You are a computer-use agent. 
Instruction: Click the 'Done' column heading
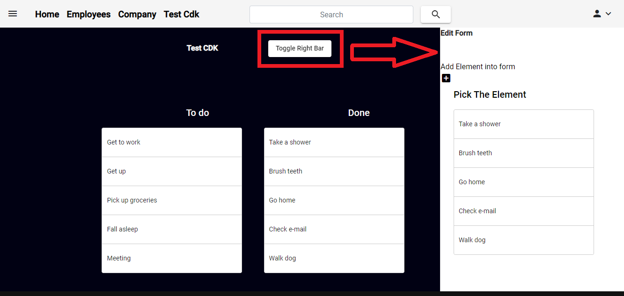click(359, 113)
